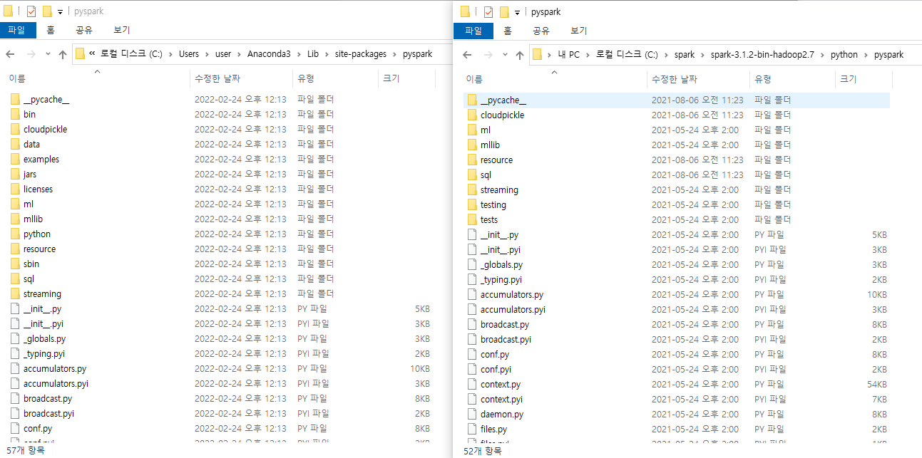Click the properties checkmark icon in right title bar

[488, 11]
